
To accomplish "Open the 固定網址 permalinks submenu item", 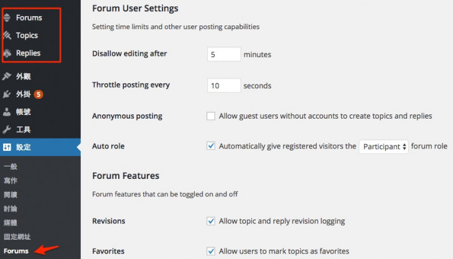I will 17,237.
